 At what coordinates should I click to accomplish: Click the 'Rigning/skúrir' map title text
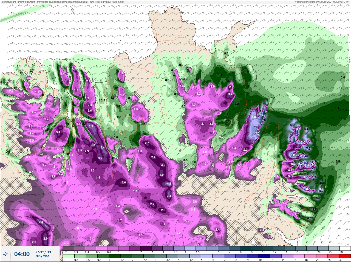tap(9, 2)
